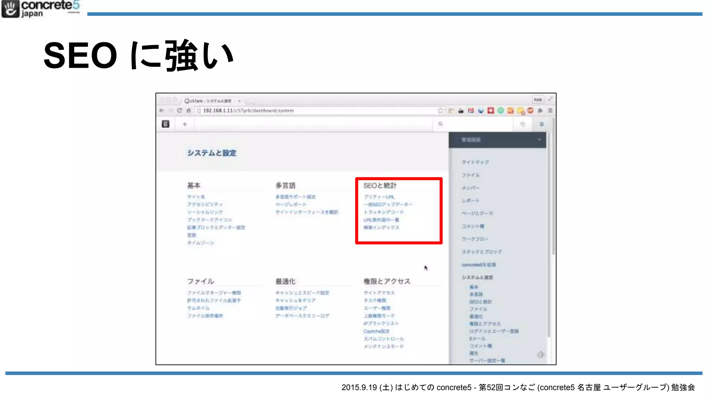Open プリティーURL link
Viewport: 712px width, 400px height.
(x=379, y=197)
